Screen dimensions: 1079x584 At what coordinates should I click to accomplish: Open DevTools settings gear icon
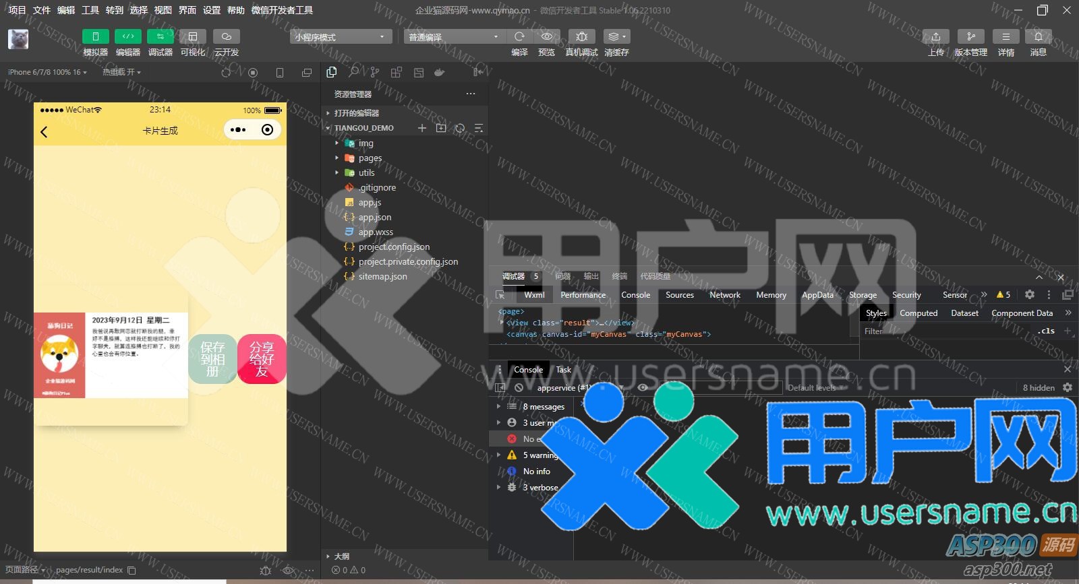(x=1029, y=294)
